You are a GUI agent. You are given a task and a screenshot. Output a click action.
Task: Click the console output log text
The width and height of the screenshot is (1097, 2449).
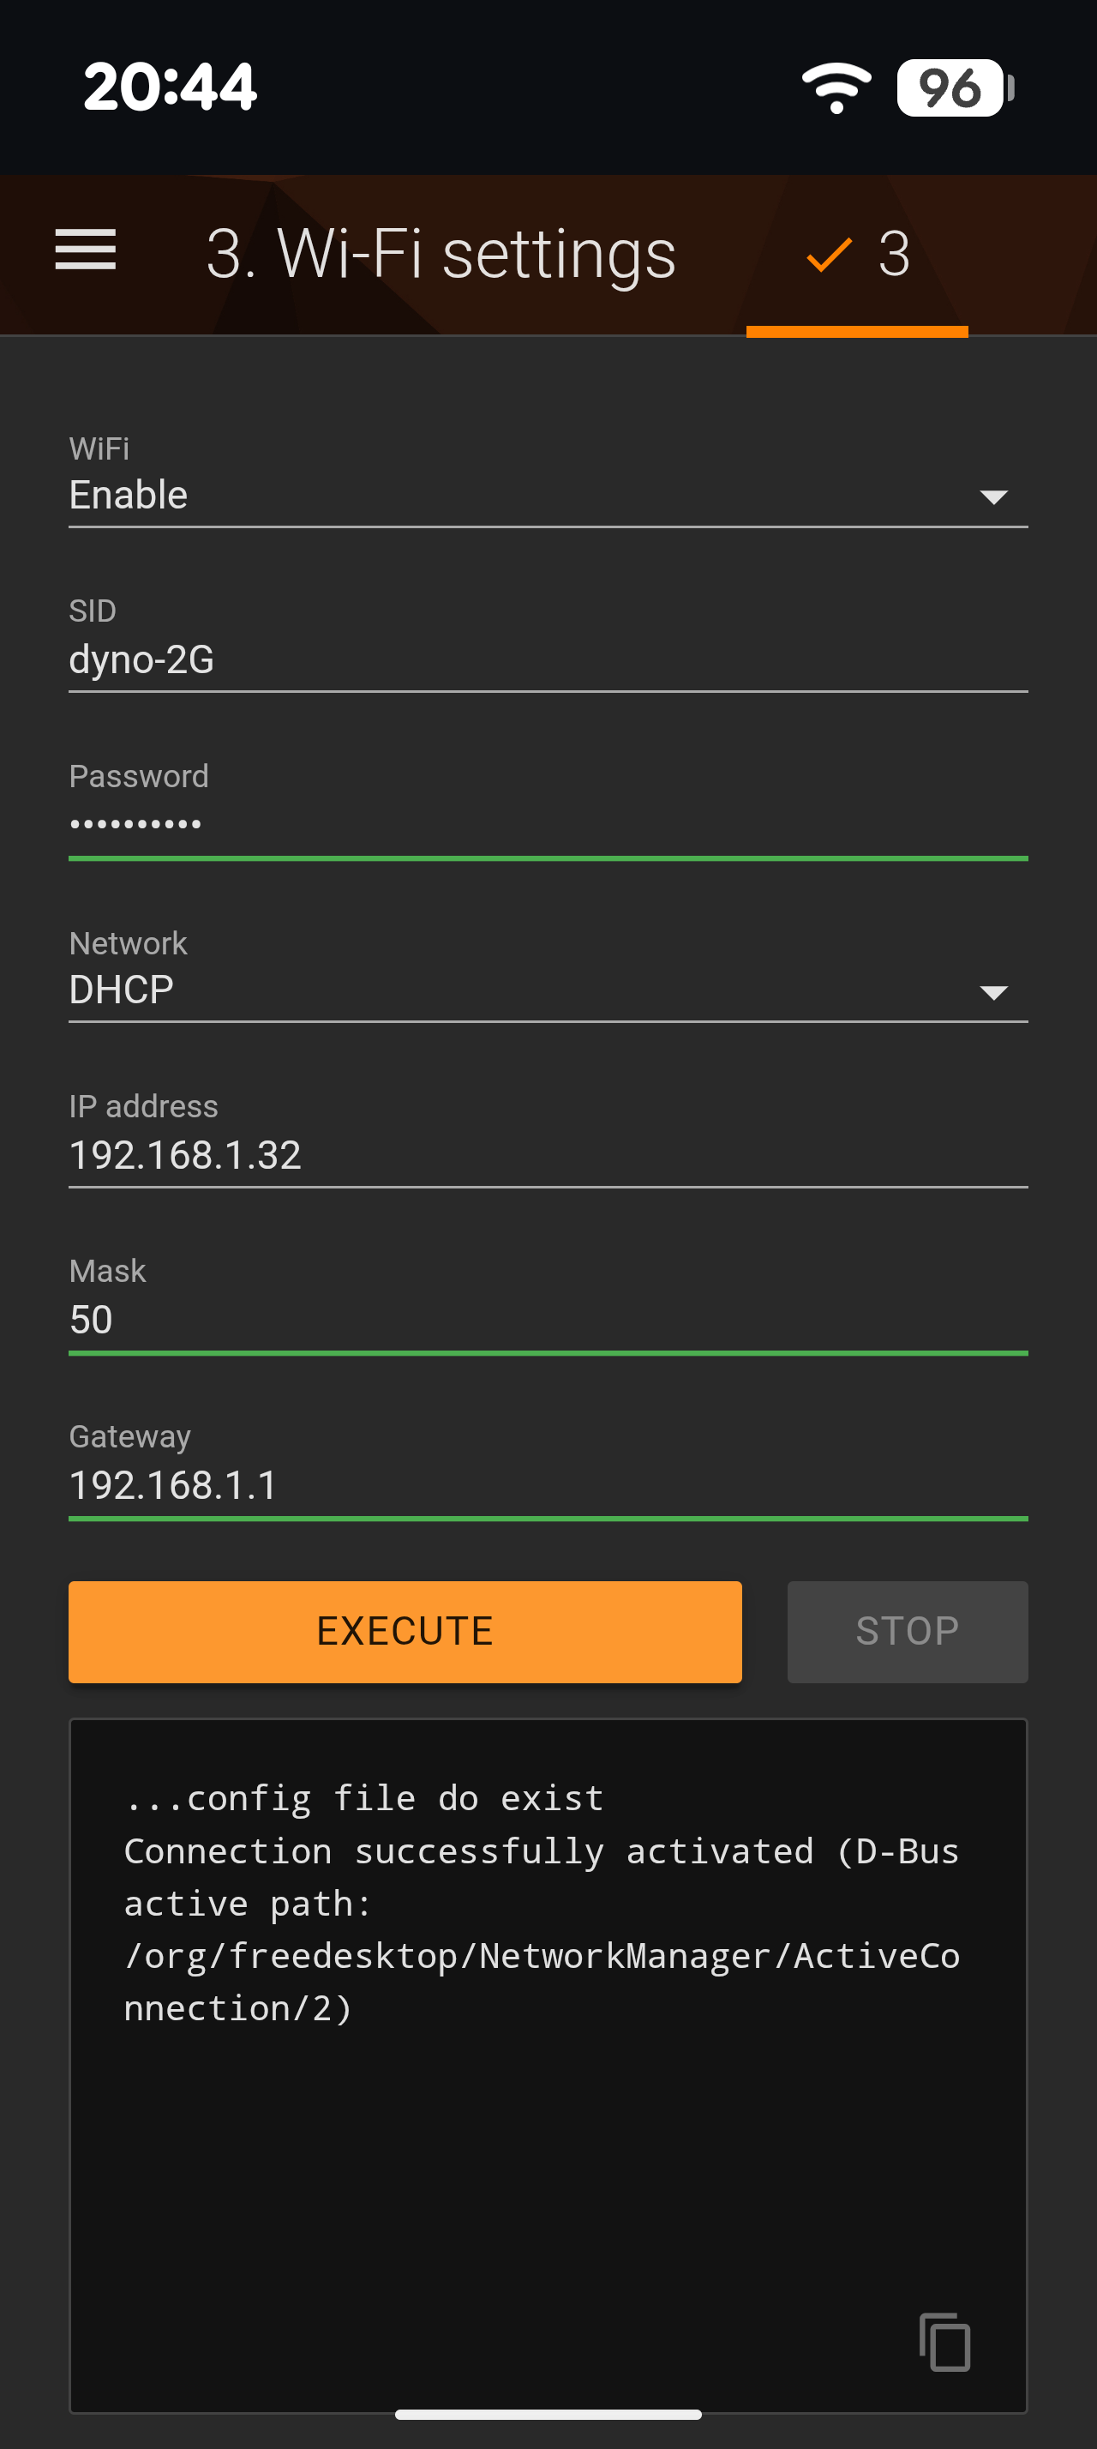[542, 1901]
